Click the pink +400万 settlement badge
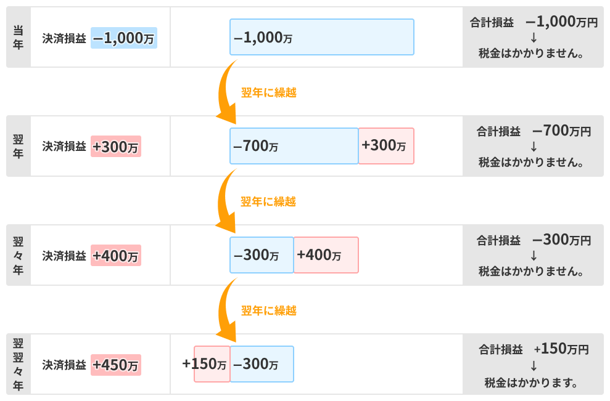 tap(115, 255)
